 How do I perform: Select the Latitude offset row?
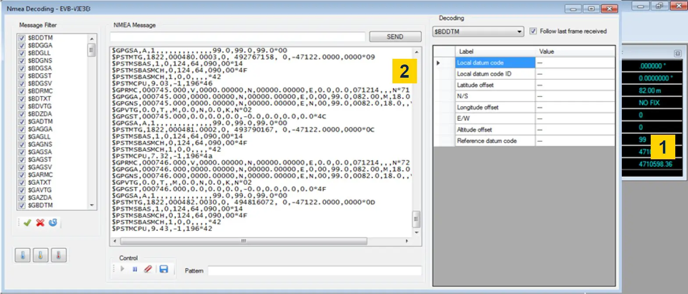click(x=495, y=85)
